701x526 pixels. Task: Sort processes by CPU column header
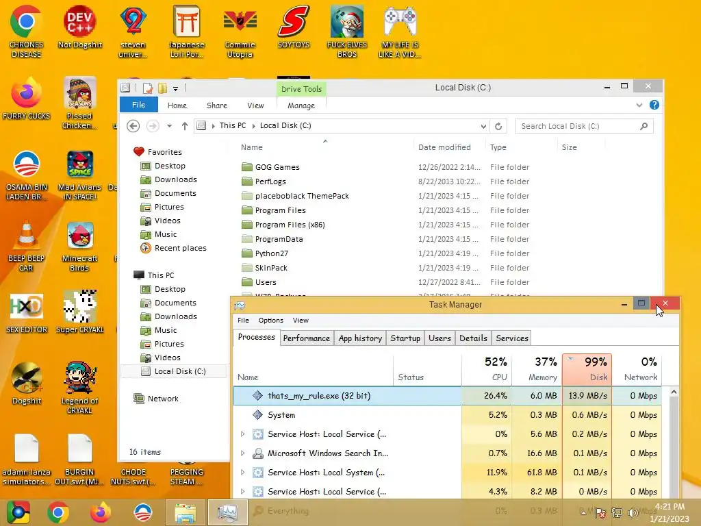point(487,369)
